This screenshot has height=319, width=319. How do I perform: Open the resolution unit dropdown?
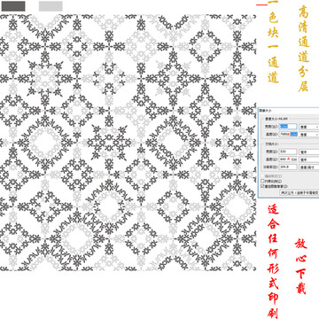point(309,167)
